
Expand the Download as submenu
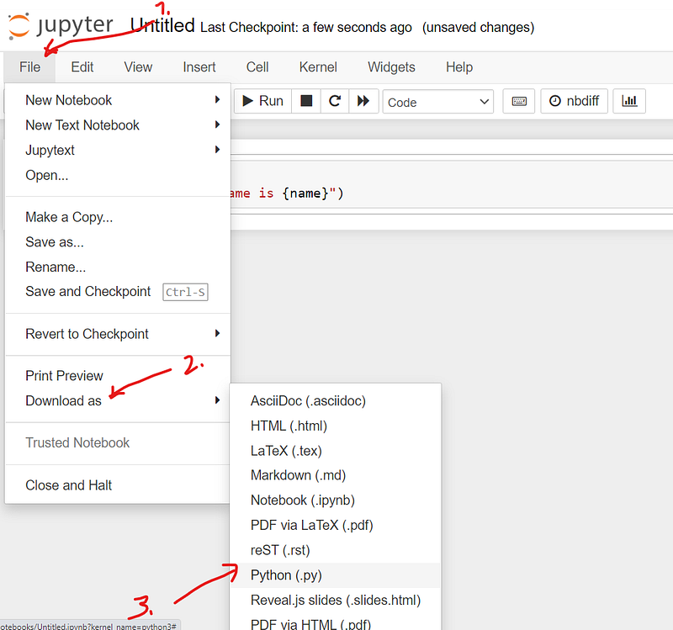pos(118,400)
